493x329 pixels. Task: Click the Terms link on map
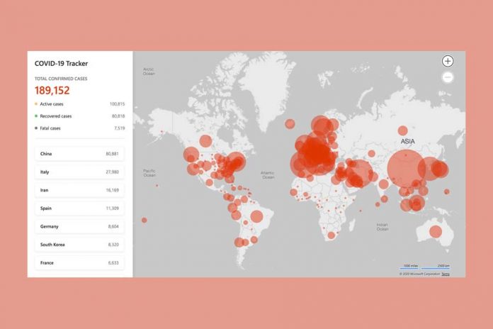click(x=446, y=274)
